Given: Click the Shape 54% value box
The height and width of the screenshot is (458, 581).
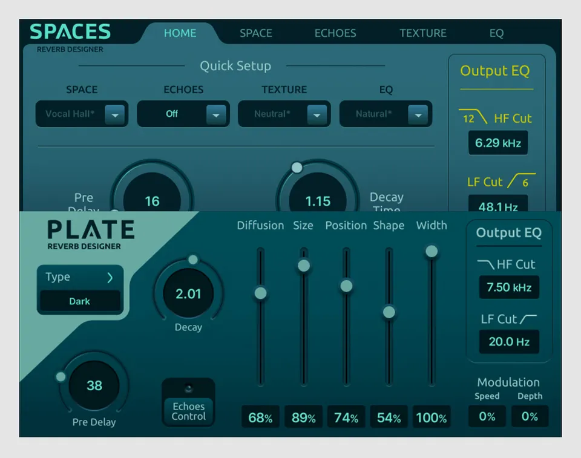Looking at the screenshot, I should pos(389,417).
